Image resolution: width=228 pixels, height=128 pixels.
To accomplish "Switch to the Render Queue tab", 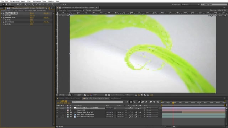I will (116, 98).
